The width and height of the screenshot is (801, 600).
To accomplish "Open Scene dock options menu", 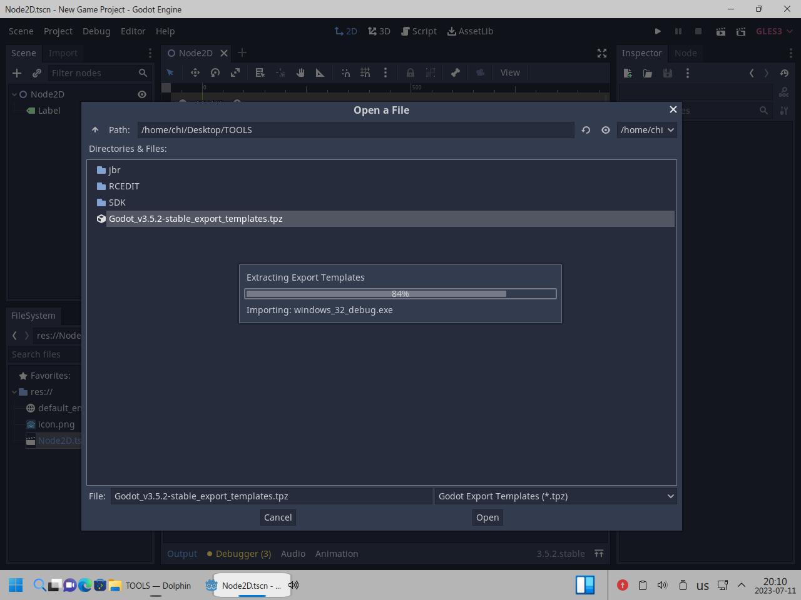I will click(150, 53).
